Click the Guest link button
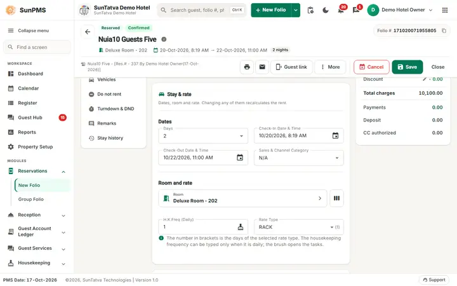The height and width of the screenshot is (286, 457). (291, 67)
